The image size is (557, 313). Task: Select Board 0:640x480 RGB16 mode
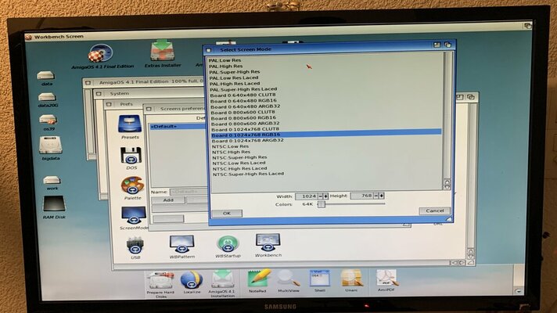(x=243, y=100)
